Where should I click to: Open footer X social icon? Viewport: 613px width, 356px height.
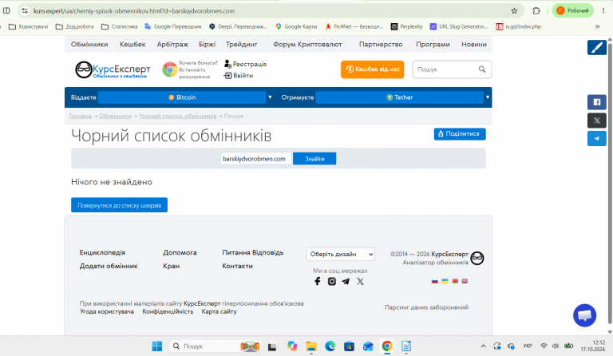click(x=360, y=281)
